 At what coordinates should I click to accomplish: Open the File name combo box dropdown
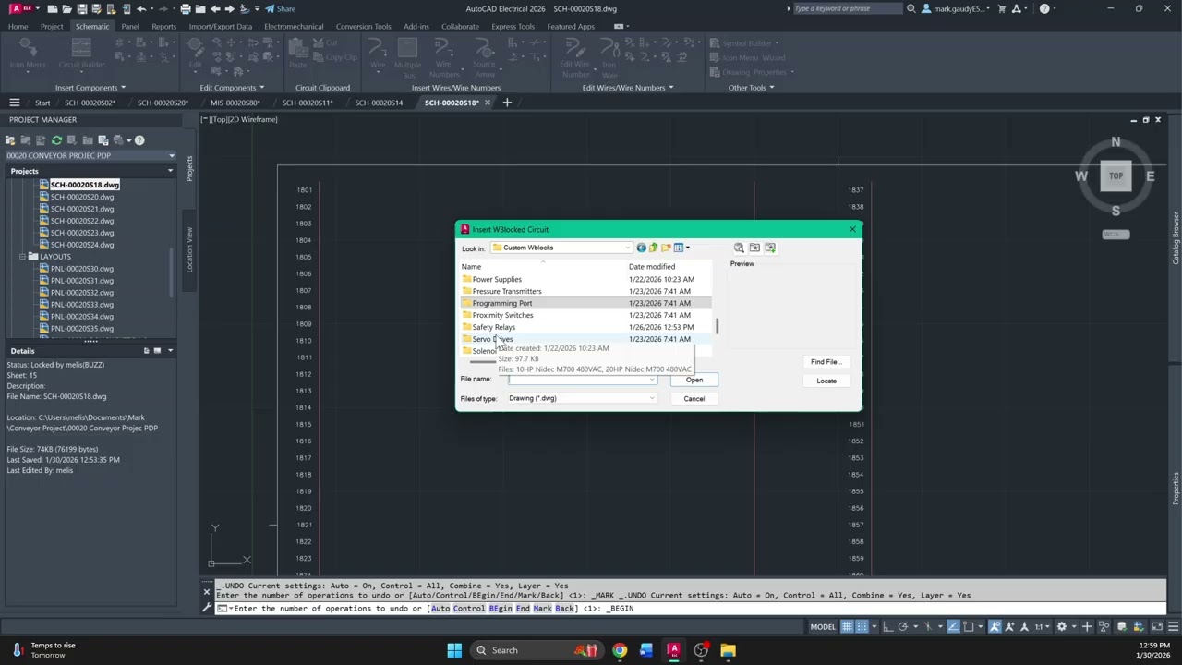[x=652, y=380]
